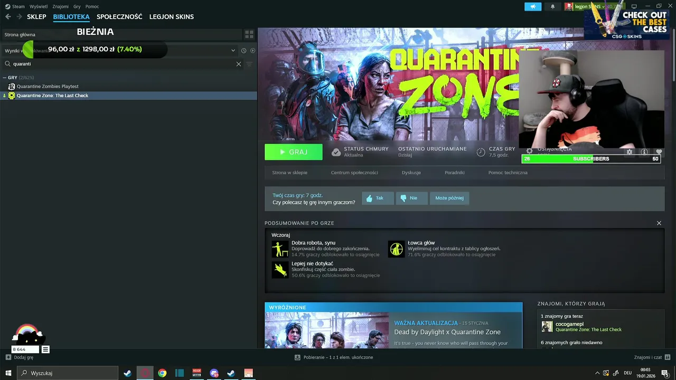Image resolution: width=676 pixels, height=380 pixels.
Task: Click the ready-to-play filter icon
Action: pos(252,51)
